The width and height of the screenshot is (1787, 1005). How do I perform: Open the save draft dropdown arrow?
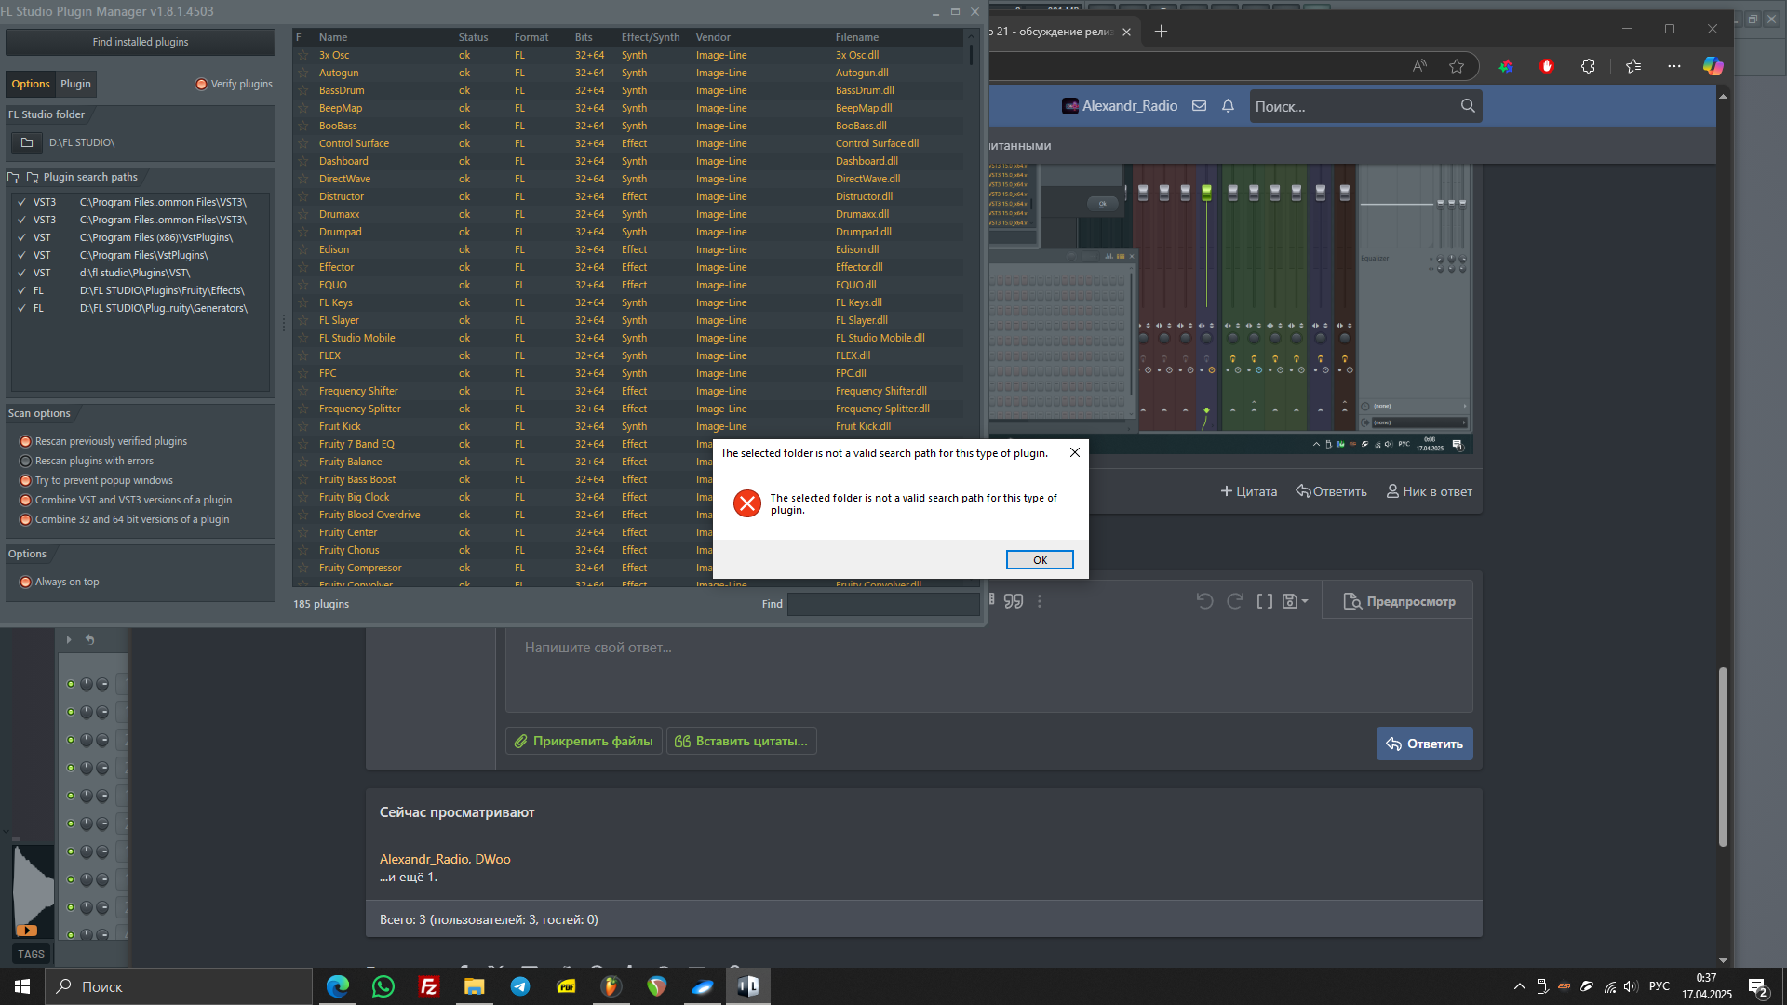(1305, 601)
